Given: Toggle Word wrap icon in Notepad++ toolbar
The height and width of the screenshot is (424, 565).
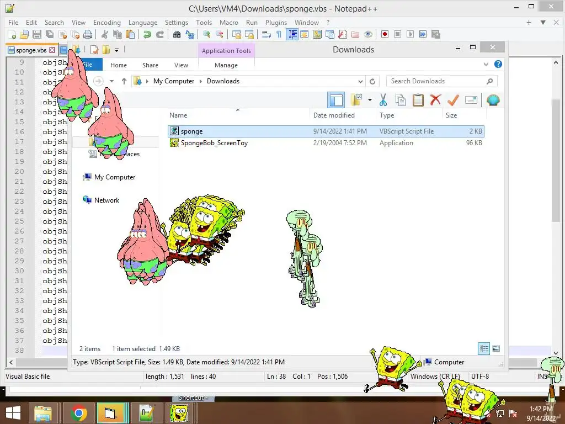Looking at the screenshot, I should coord(266,34).
